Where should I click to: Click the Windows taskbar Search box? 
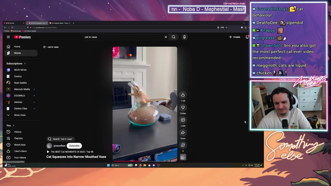[x=122, y=165]
